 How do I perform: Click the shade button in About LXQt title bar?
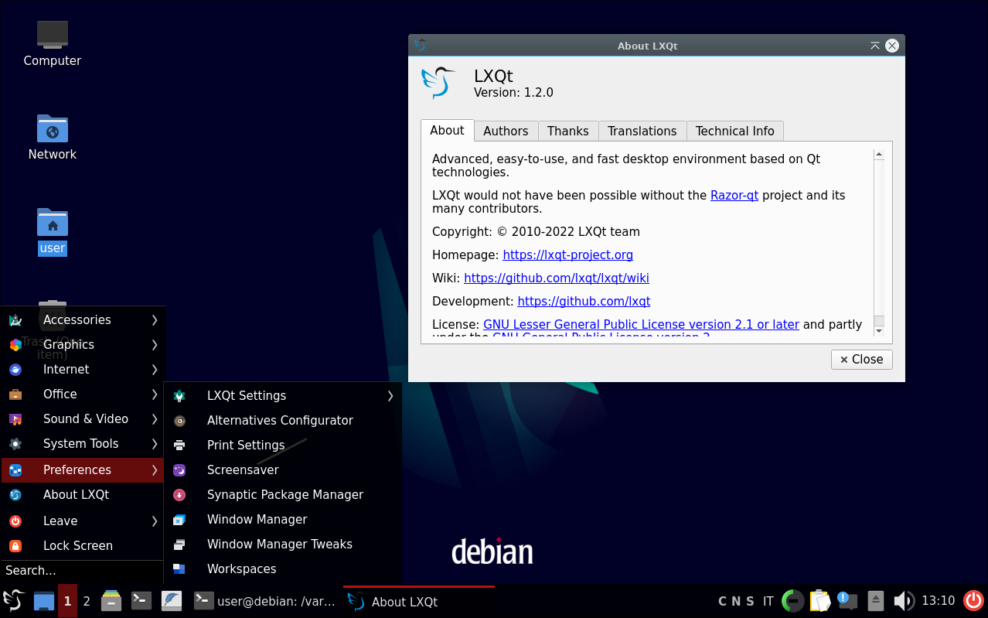coord(874,46)
